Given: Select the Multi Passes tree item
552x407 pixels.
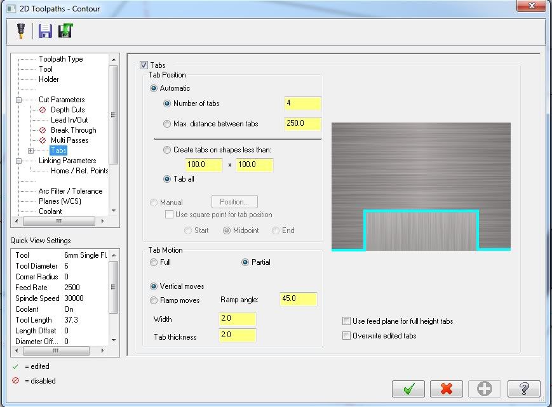Looking at the screenshot, I should point(69,140).
